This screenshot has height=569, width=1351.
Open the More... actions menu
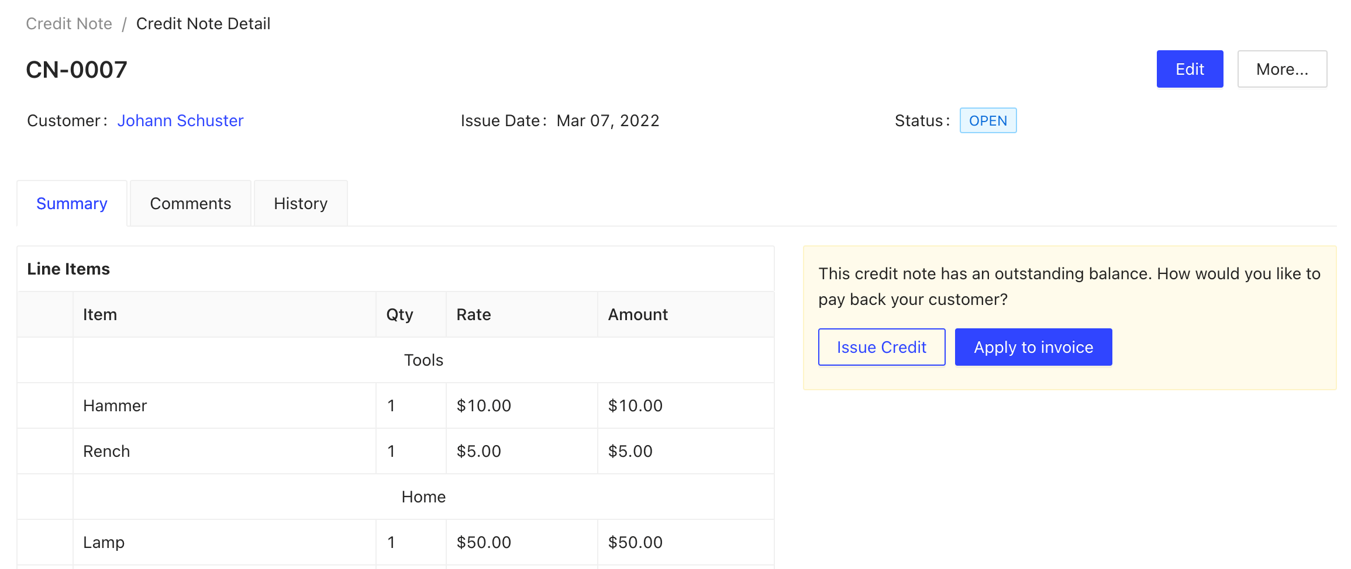coord(1281,69)
